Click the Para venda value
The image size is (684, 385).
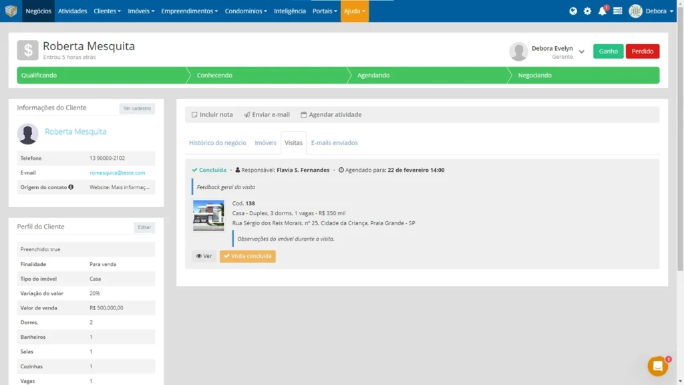coord(102,264)
